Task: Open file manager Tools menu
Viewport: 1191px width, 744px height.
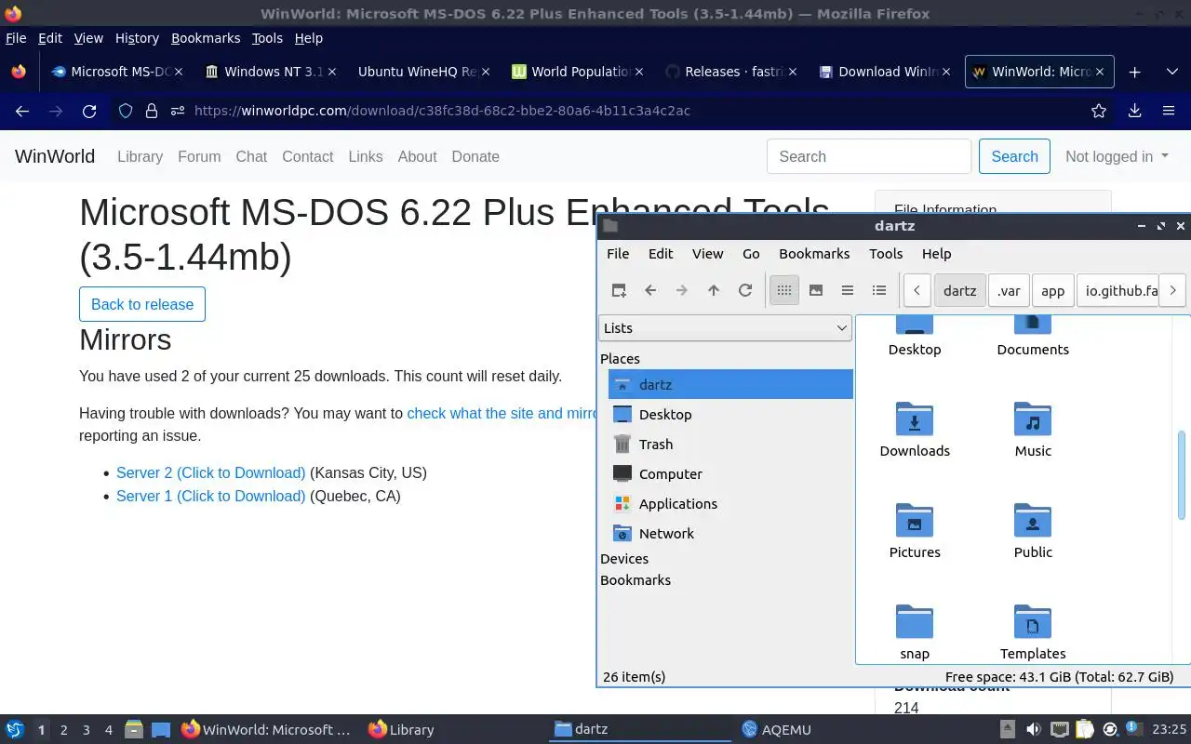Action: point(886,253)
